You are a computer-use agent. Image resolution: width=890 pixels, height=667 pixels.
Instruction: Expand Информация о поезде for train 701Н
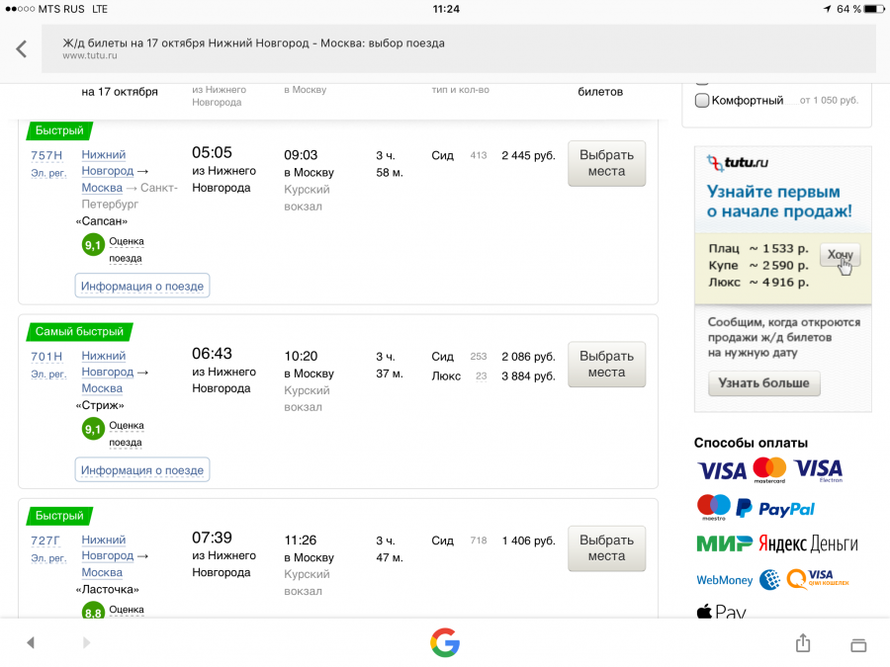click(x=142, y=470)
